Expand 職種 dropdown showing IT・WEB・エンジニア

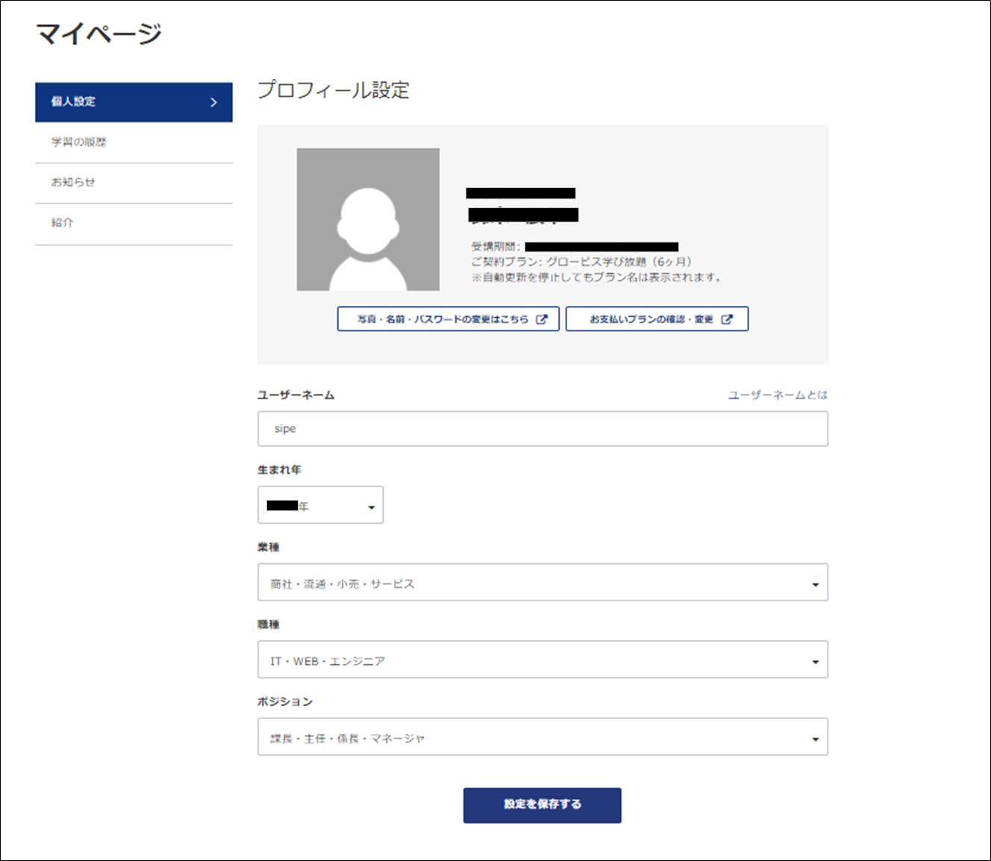point(543,660)
